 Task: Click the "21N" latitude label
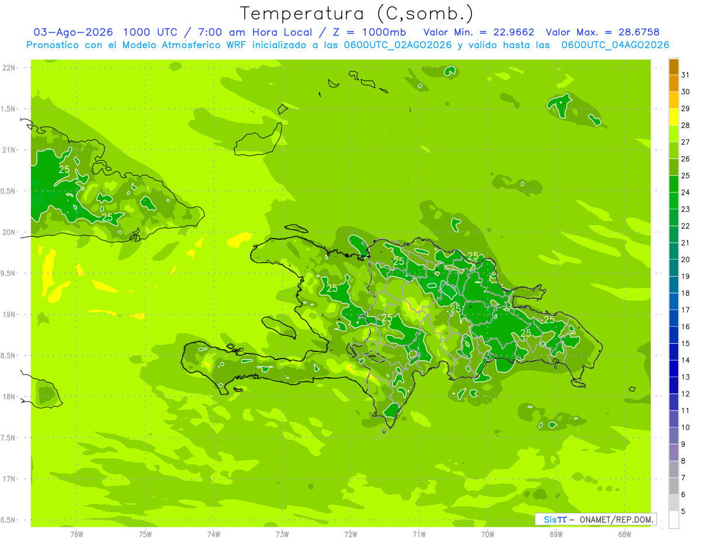point(10,150)
